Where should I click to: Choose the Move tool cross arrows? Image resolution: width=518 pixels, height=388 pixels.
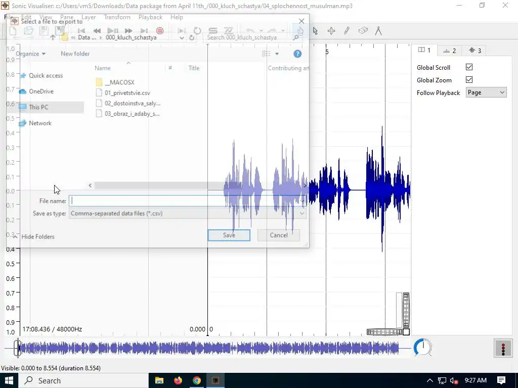coord(331,31)
